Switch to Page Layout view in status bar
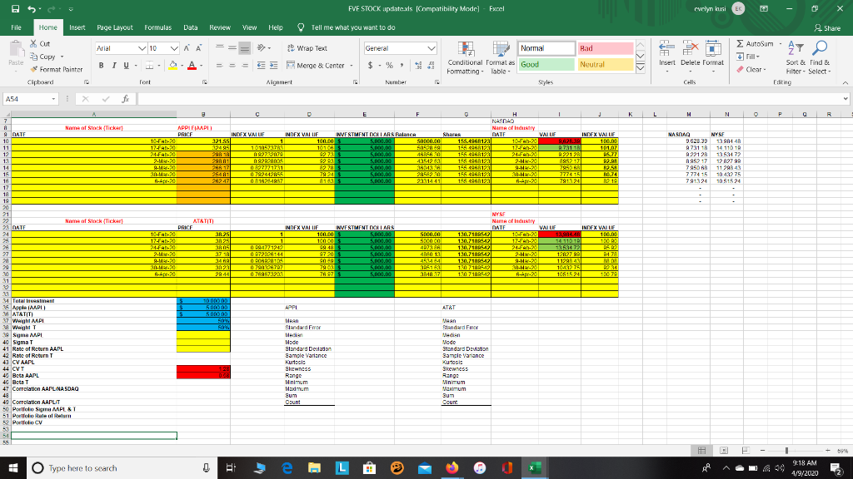 click(724, 451)
